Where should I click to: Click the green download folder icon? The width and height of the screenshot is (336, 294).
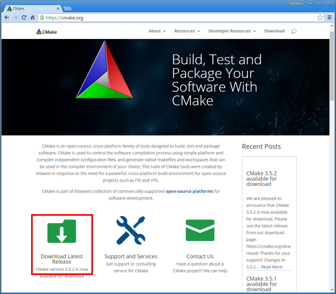pyautogui.click(x=62, y=231)
